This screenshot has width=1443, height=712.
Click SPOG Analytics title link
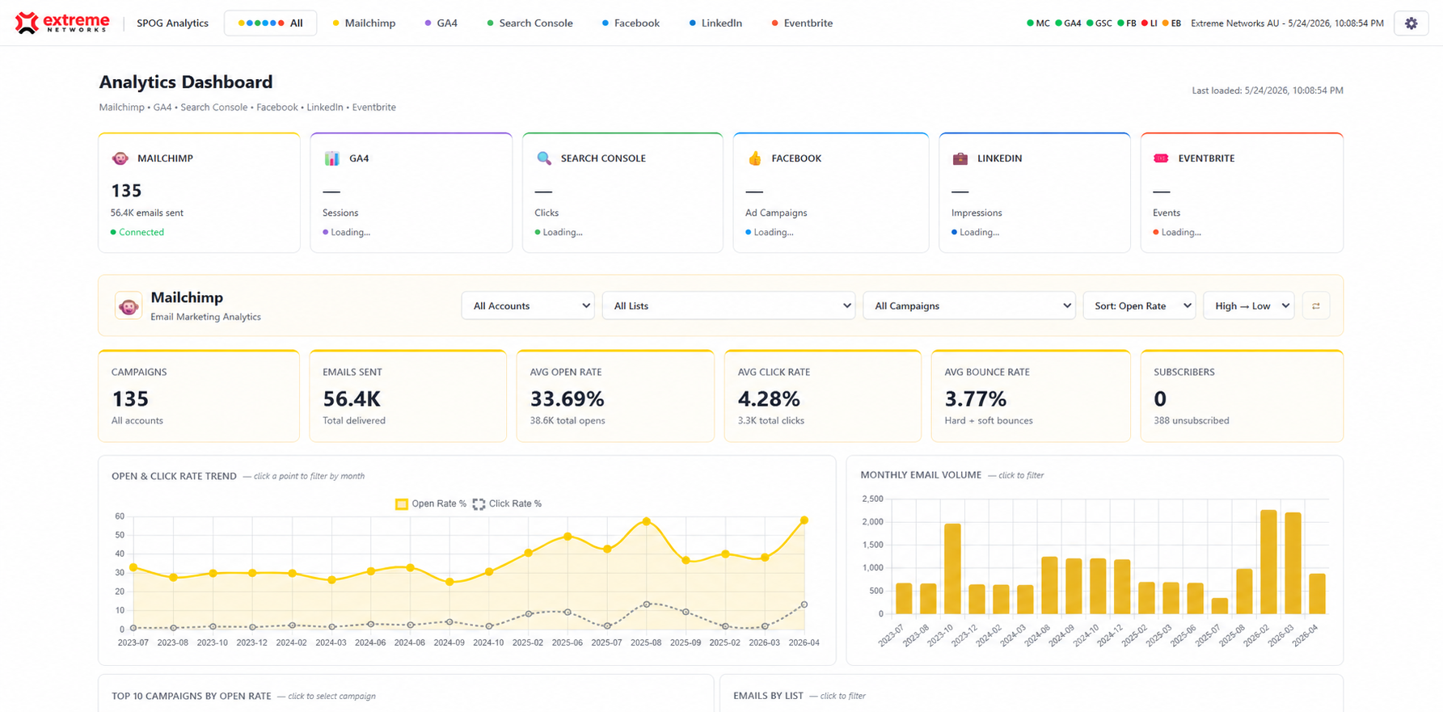[x=172, y=23]
